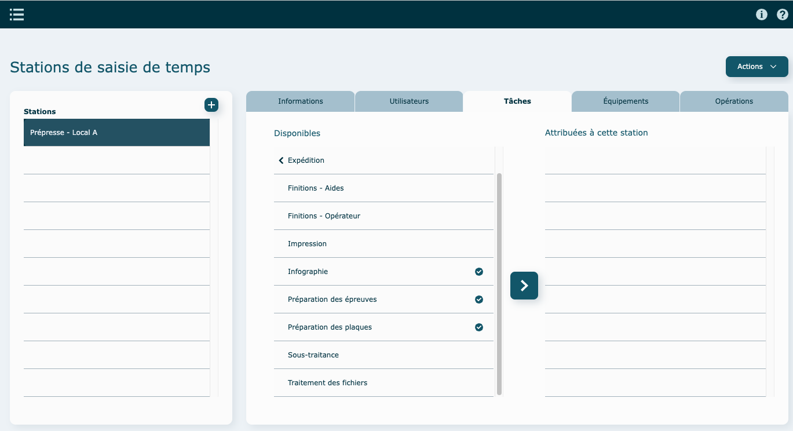Toggle the Préparation des plaques checkmark

[479, 327]
